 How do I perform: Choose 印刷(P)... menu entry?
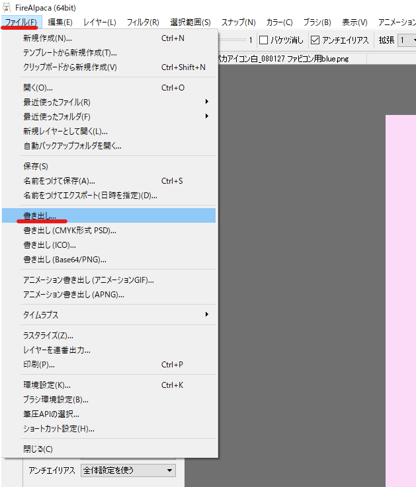(x=108, y=365)
